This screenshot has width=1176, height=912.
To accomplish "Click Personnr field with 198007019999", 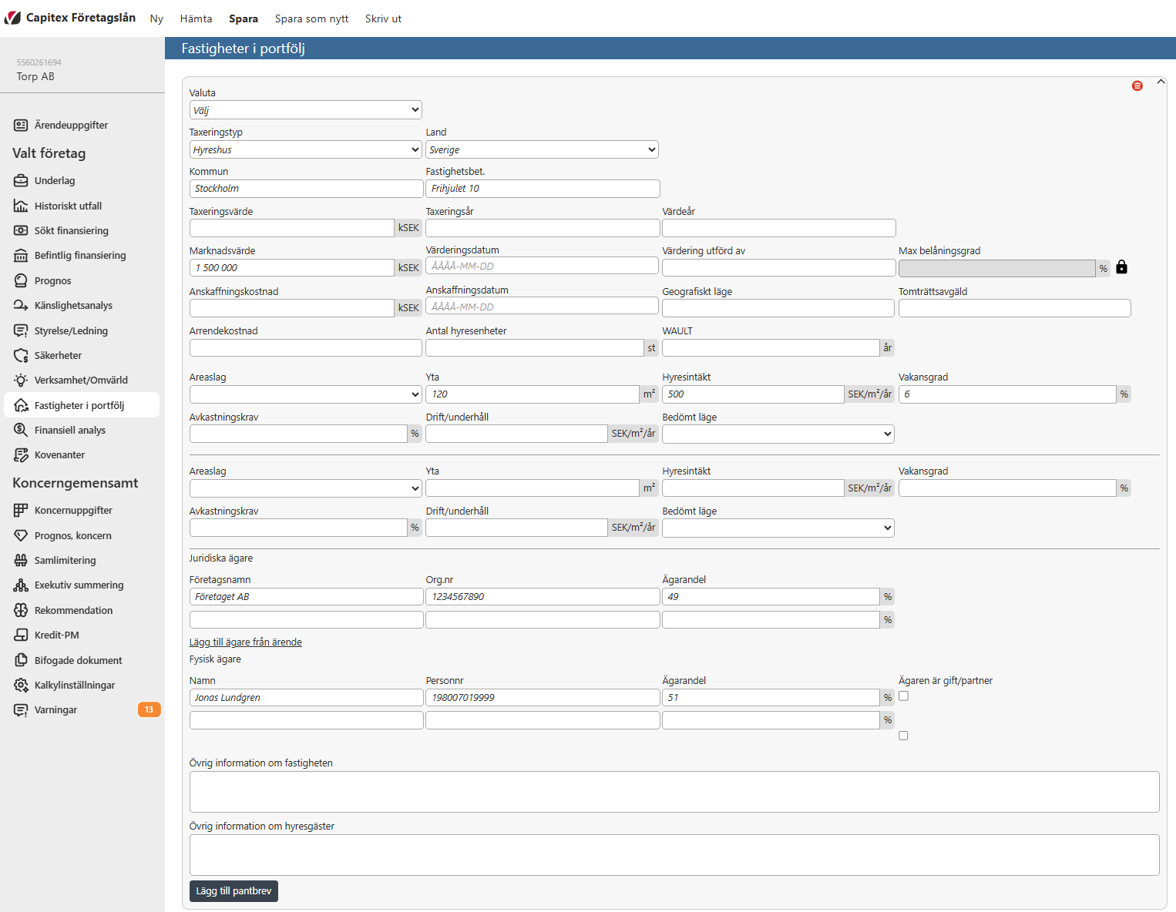I will point(543,697).
